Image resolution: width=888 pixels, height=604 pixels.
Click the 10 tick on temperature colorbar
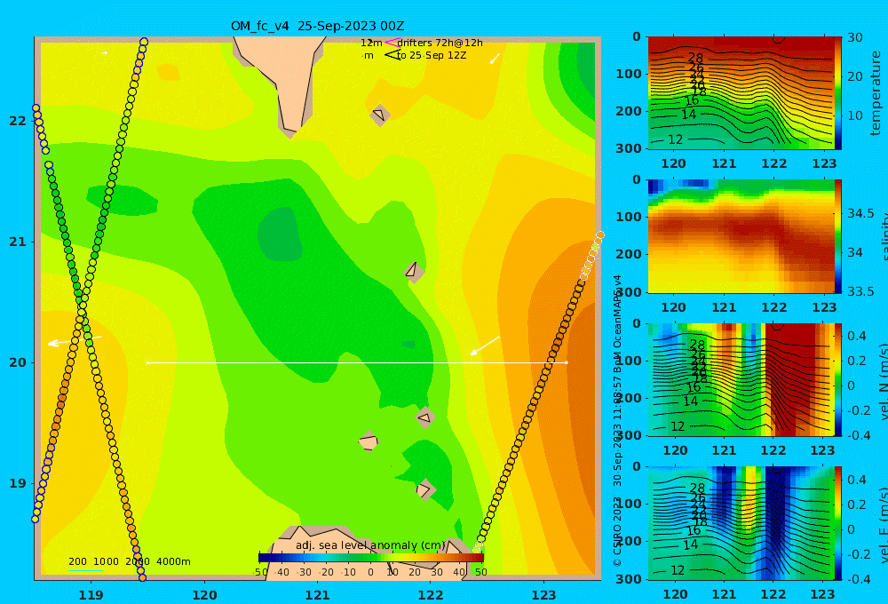pos(855,115)
